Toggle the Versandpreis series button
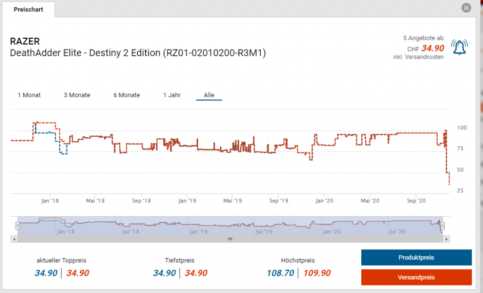Screen dimensions: 483x293 [416, 277]
